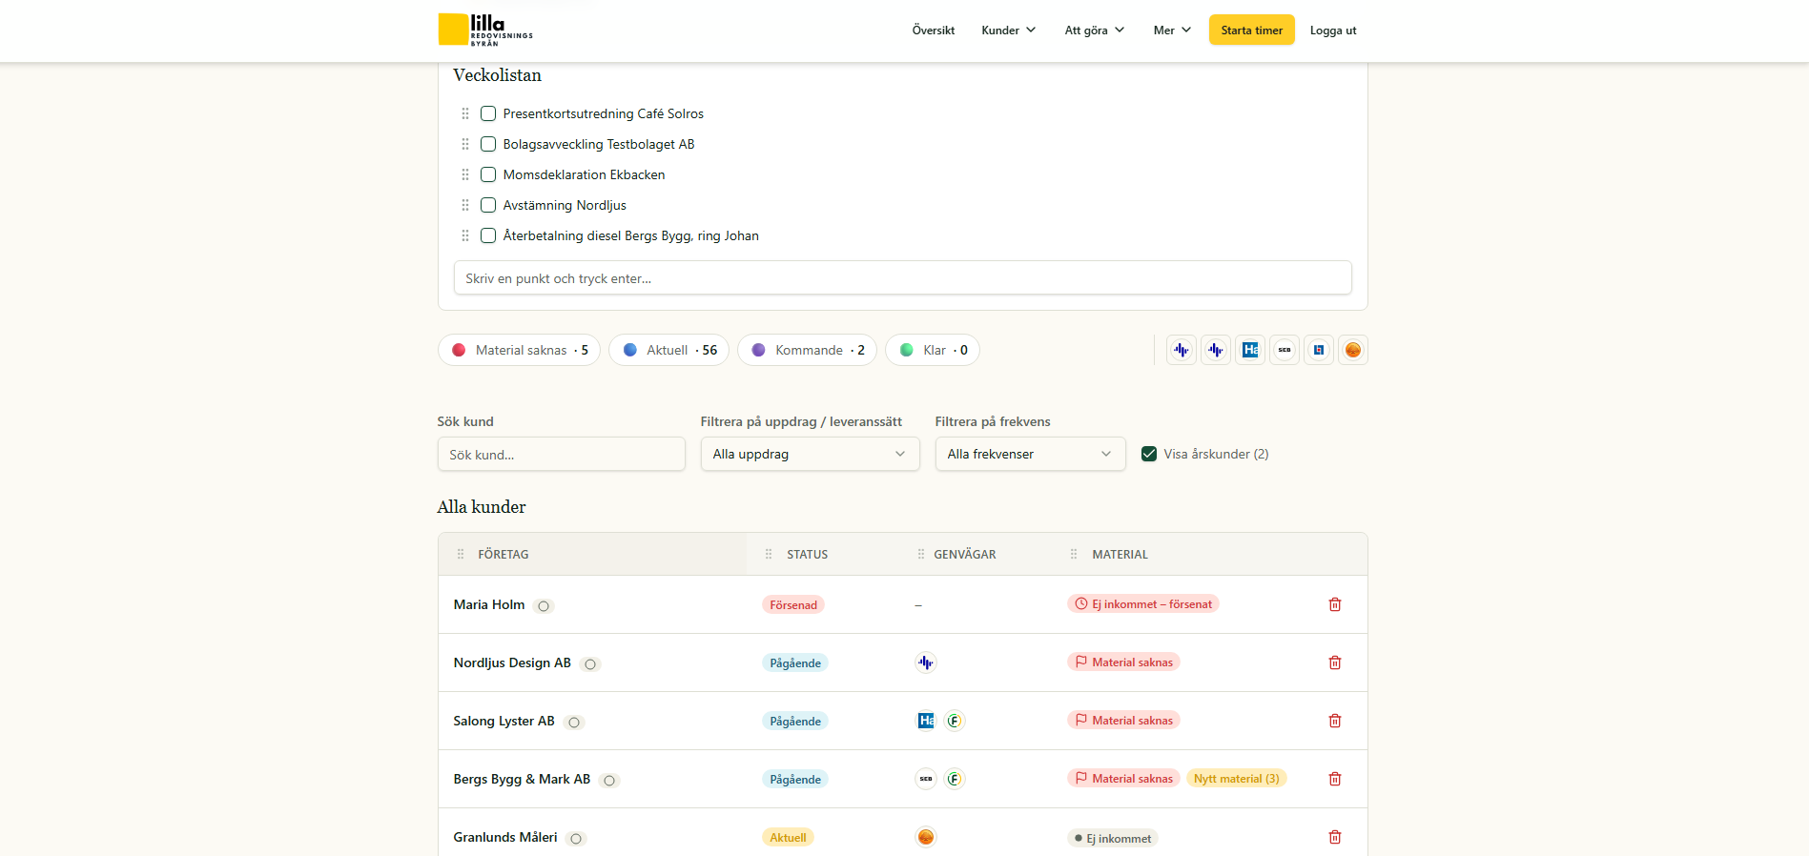Delete the Salong Lyster AB row
This screenshot has height=856, width=1809.
pyautogui.click(x=1335, y=721)
